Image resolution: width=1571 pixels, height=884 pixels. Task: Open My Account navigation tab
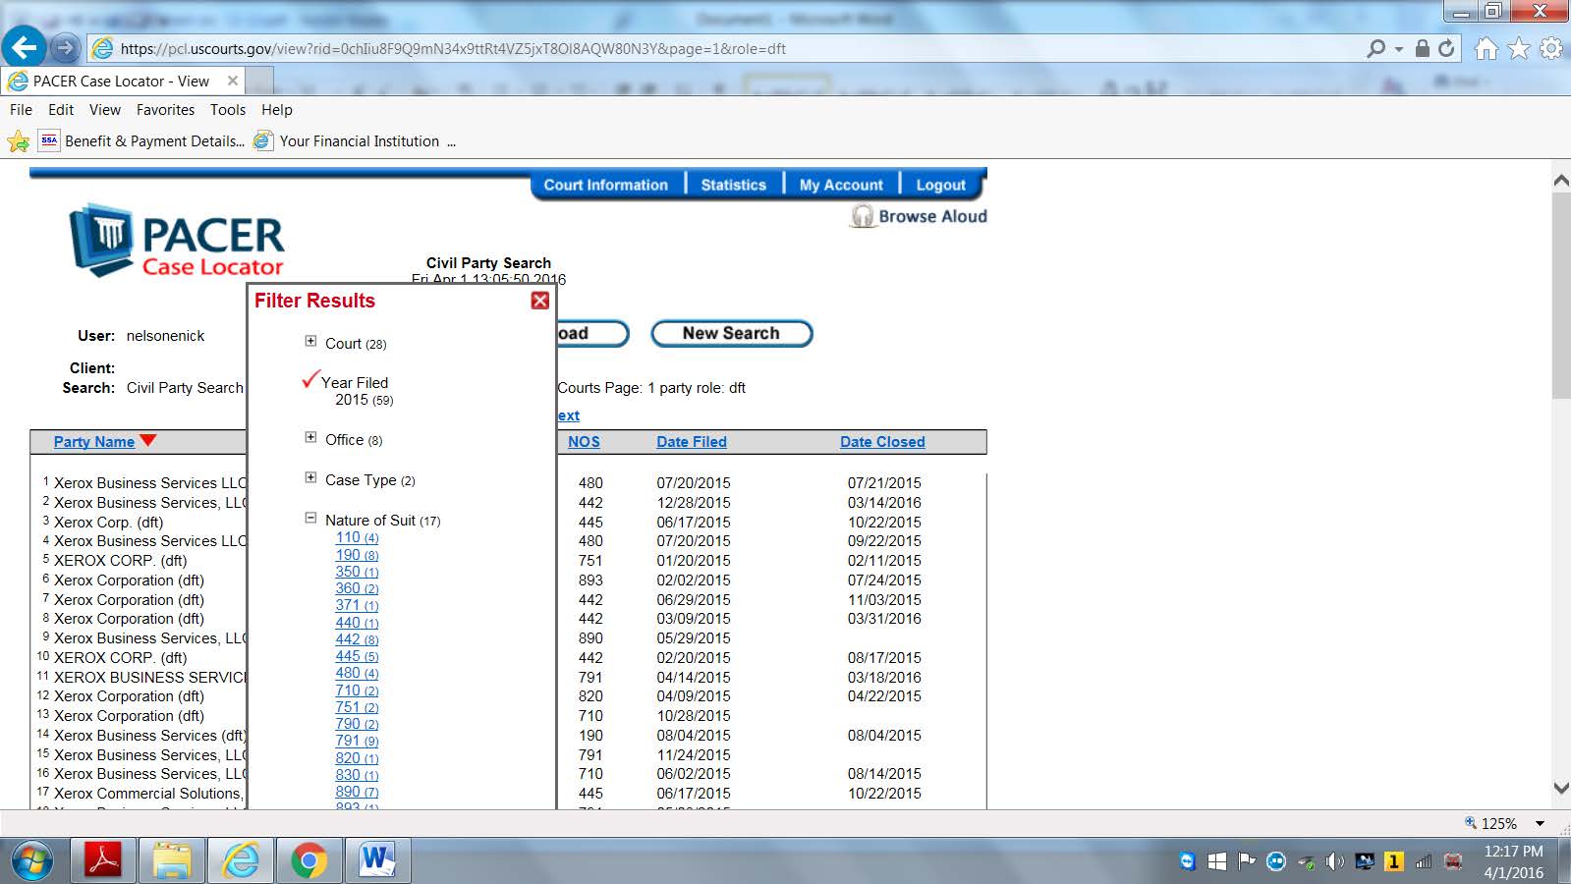(841, 185)
